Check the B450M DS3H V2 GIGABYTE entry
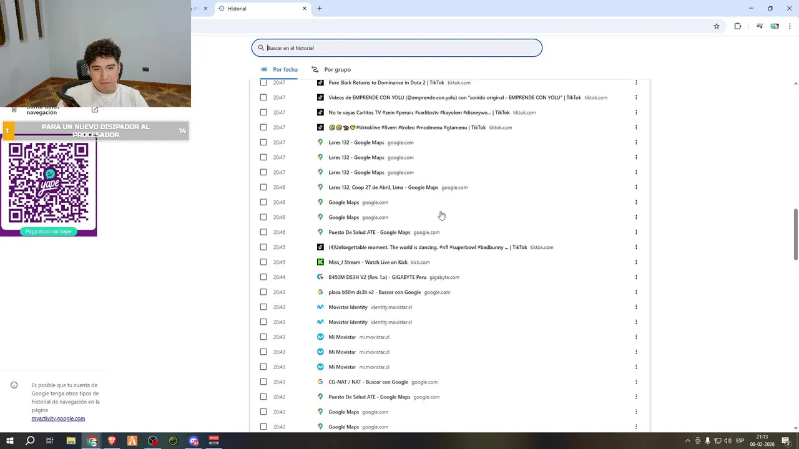 coord(263,277)
